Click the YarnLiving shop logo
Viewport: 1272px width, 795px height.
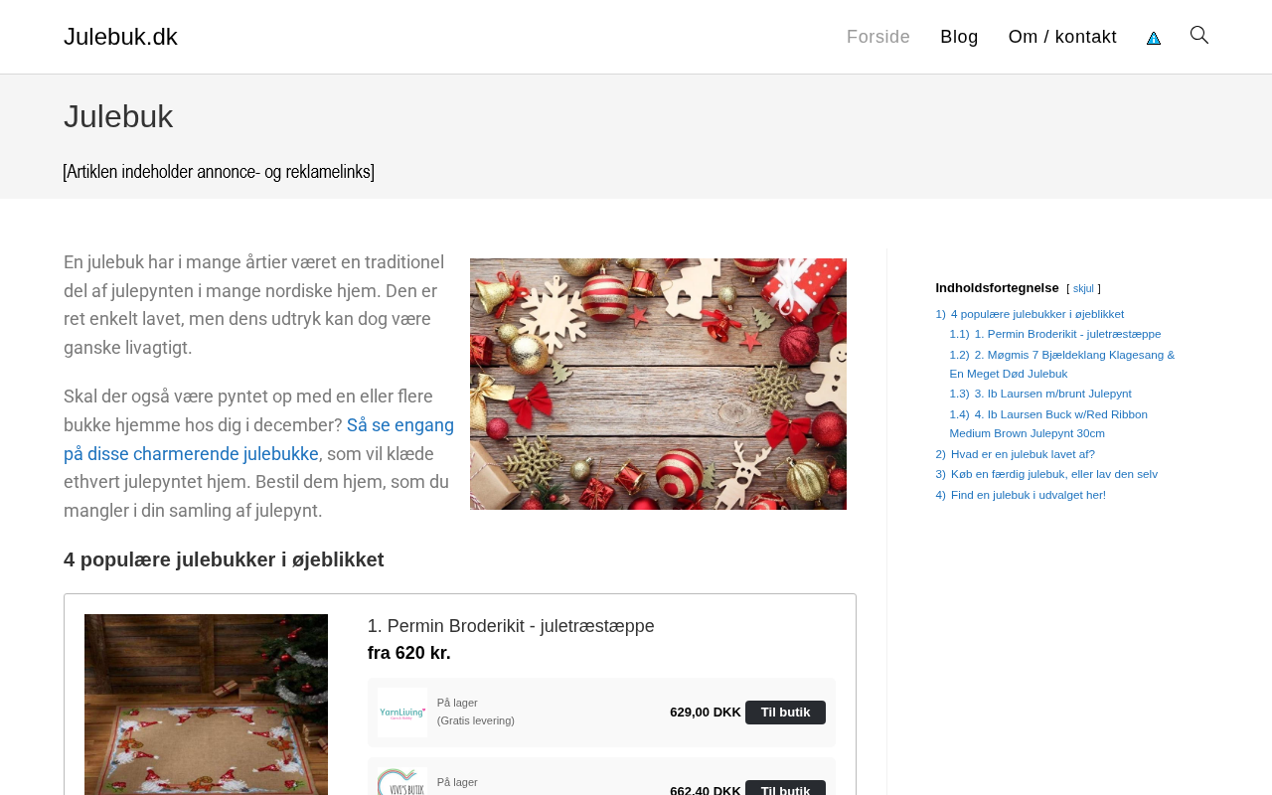coord(402,713)
